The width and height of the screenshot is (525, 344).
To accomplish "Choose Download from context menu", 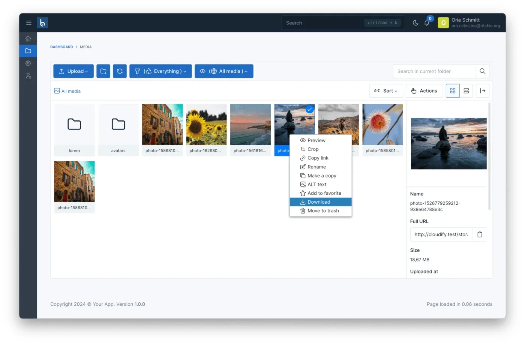I will (x=321, y=202).
